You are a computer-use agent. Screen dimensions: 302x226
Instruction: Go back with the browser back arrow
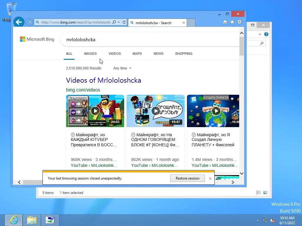pyautogui.click(x=19, y=22)
